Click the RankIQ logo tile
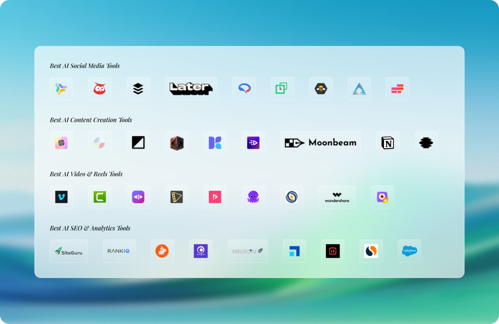499x324 pixels. pos(119,251)
